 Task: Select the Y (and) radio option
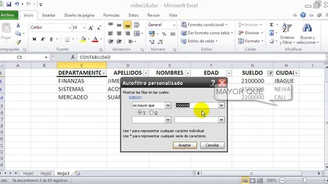tap(140, 112)
